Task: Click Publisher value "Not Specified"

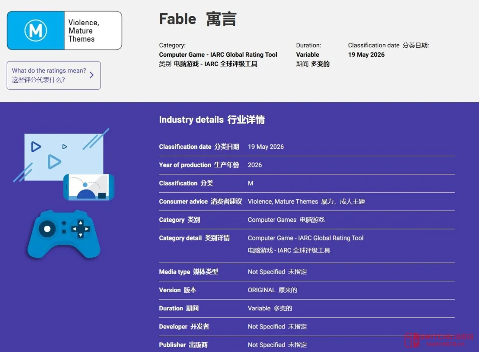Action: tap(267, 345)
